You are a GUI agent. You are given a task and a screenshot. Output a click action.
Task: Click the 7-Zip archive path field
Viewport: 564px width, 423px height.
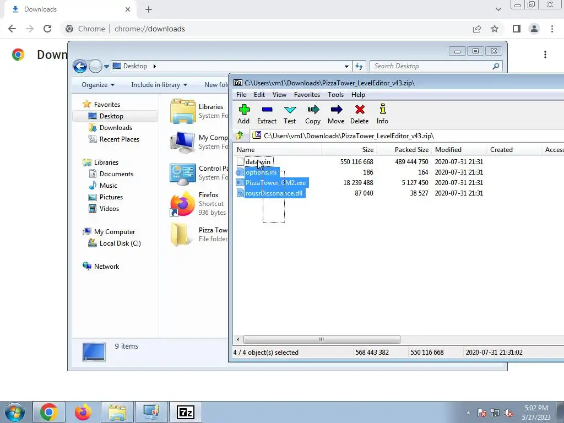coord(406,135)
